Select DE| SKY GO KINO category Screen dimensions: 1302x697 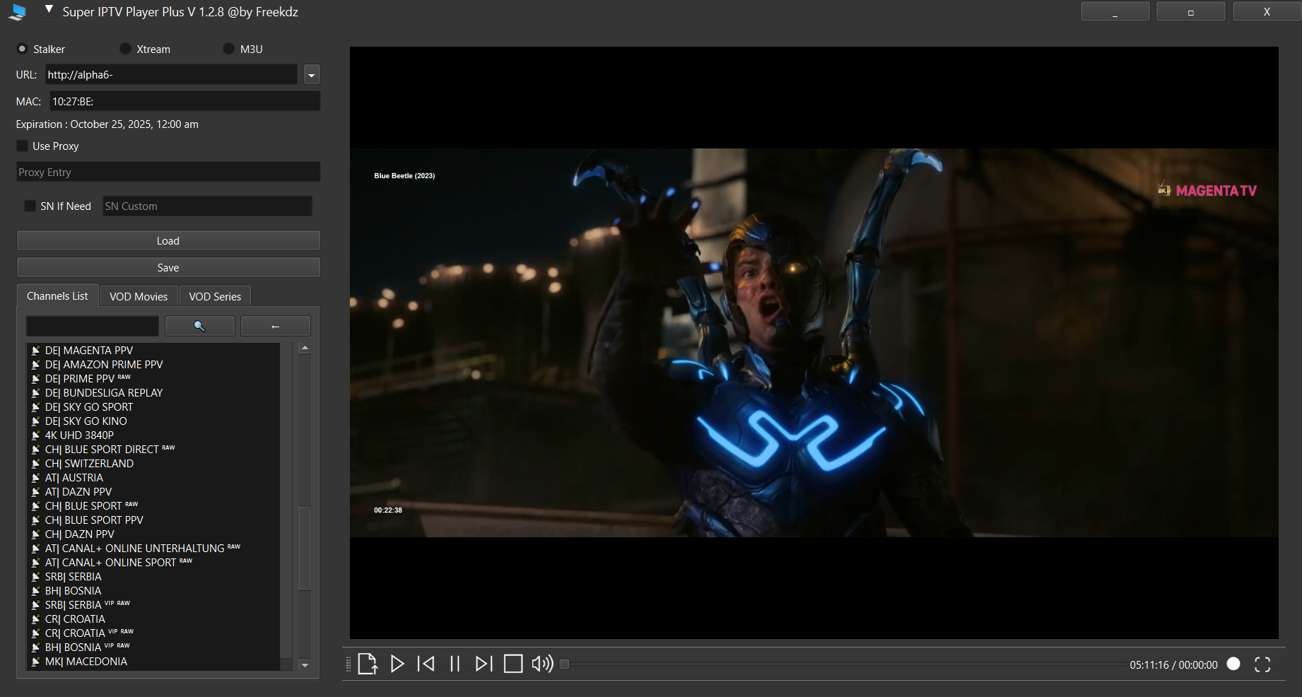point(86,421)
